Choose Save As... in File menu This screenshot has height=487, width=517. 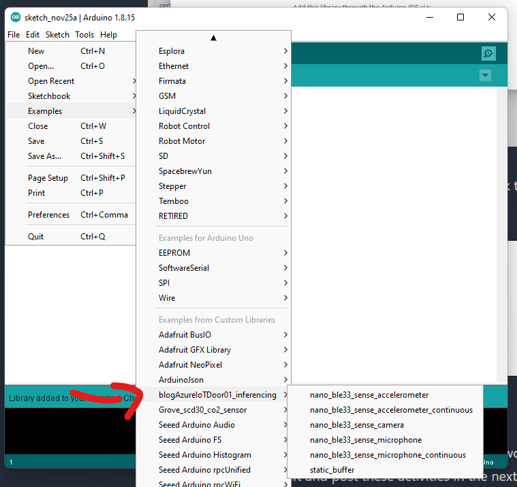click(71, 156)
